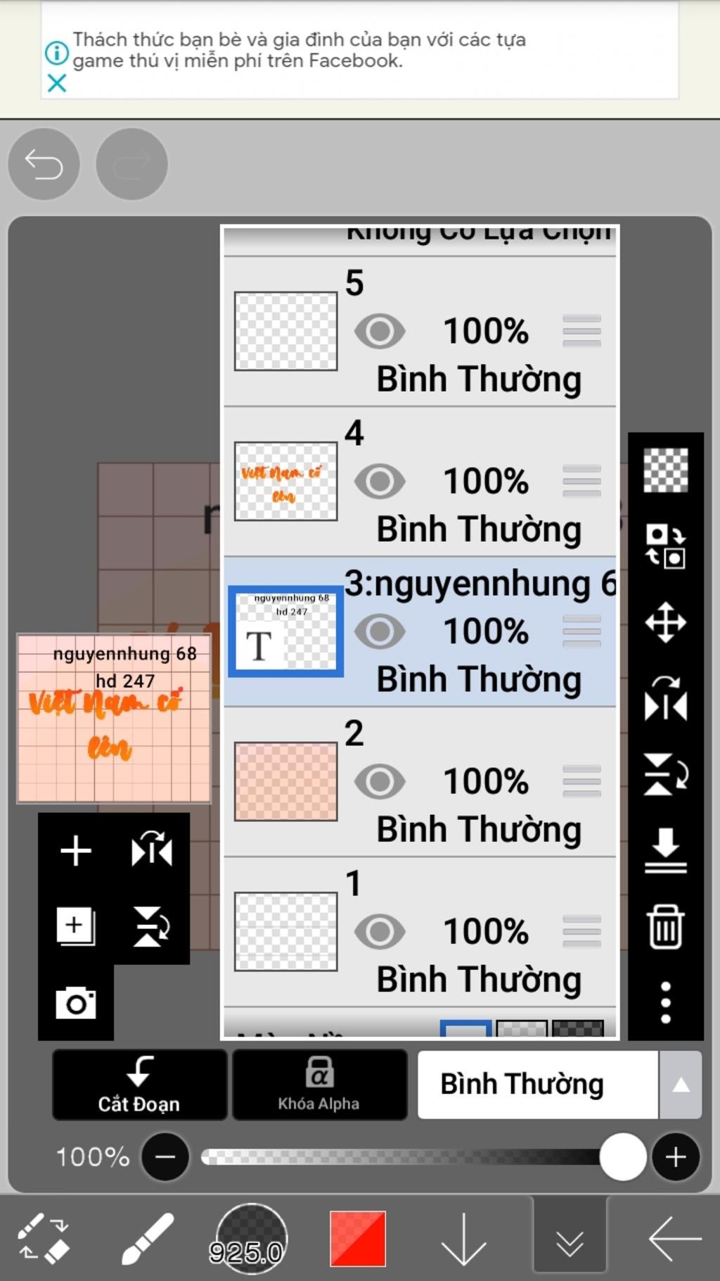Tap the Khóa Alpha lock button
This screenshot has width=720, height=1281.
(x=319, y=1085)
